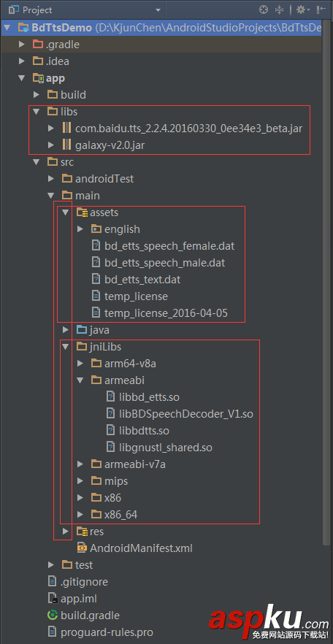
Task: Click bd_etts_speech_female.dat file icon
Action: [96, 246]
